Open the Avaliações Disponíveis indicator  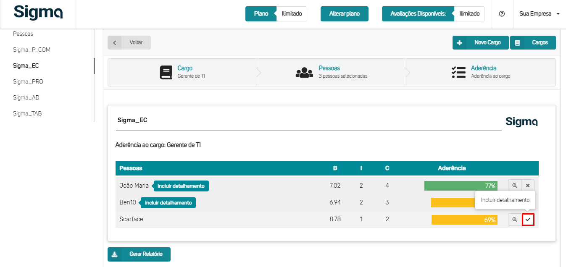click(417, 14)
